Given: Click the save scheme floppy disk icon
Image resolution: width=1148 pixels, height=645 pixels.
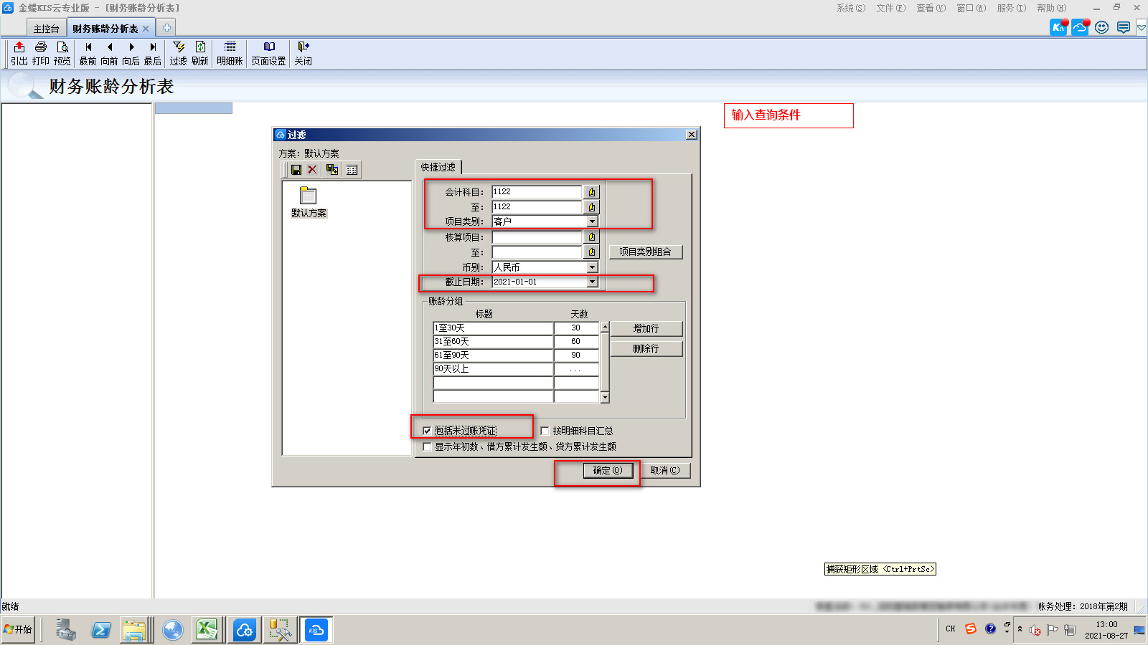Looking at the screenshot, I should 296,170.
